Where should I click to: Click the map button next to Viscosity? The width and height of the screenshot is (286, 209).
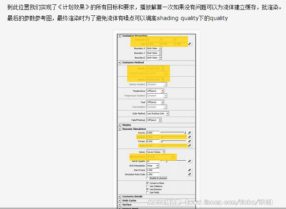pyautogui.click(x=190, y=137)
